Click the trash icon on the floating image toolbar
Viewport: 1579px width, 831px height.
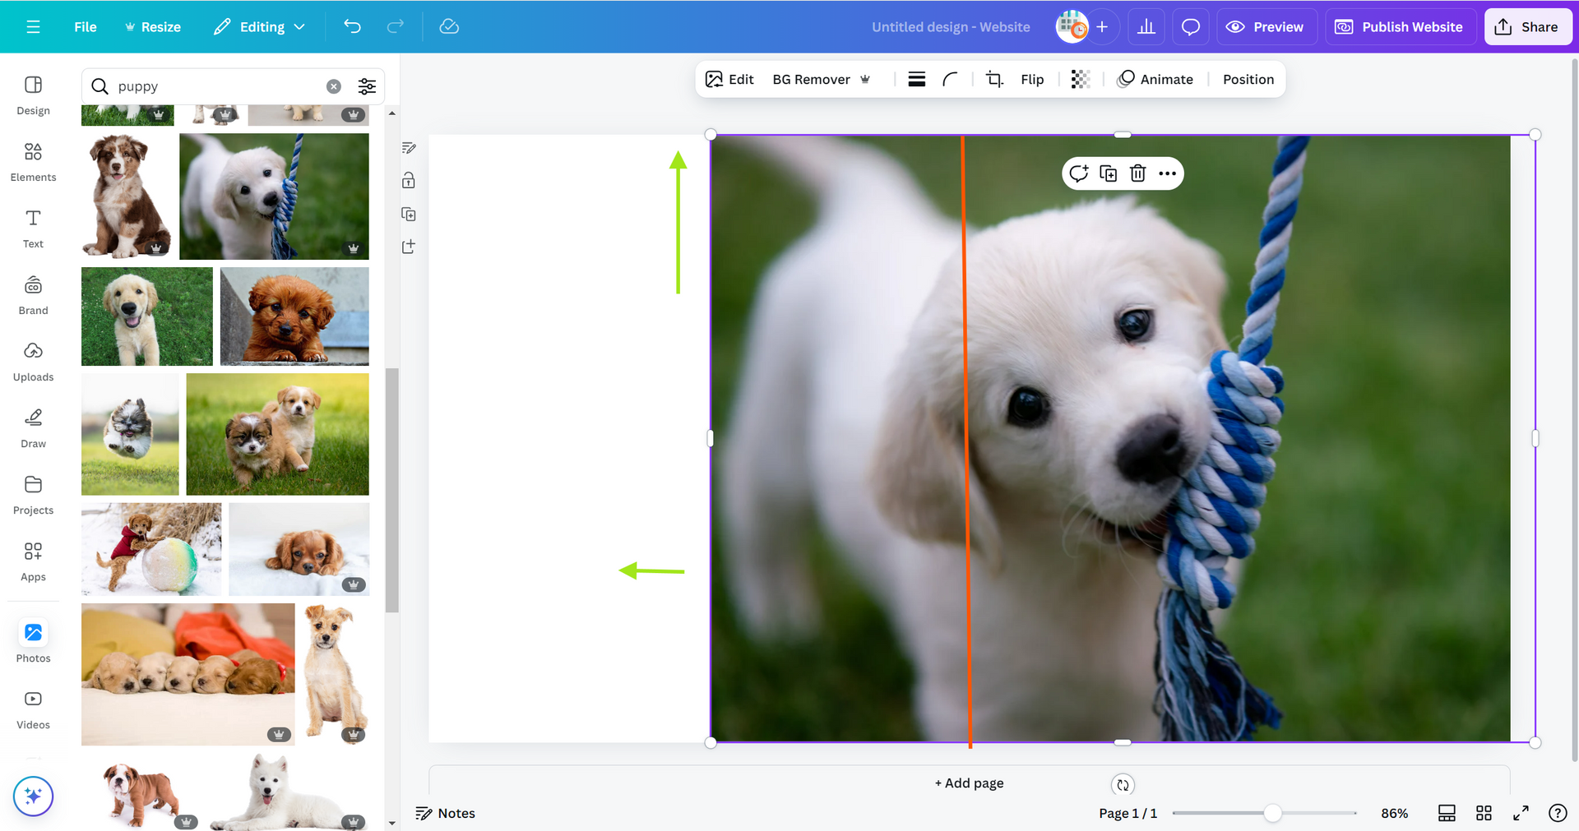pyautogui.click(x=1137, y=173)
